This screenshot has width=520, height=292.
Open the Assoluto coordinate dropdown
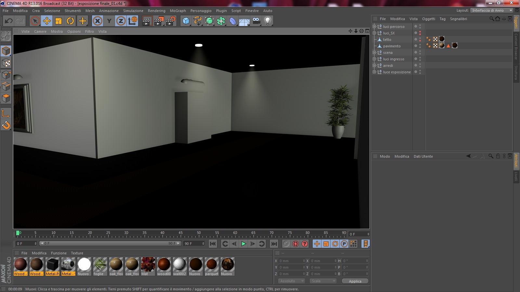[292, 281]
